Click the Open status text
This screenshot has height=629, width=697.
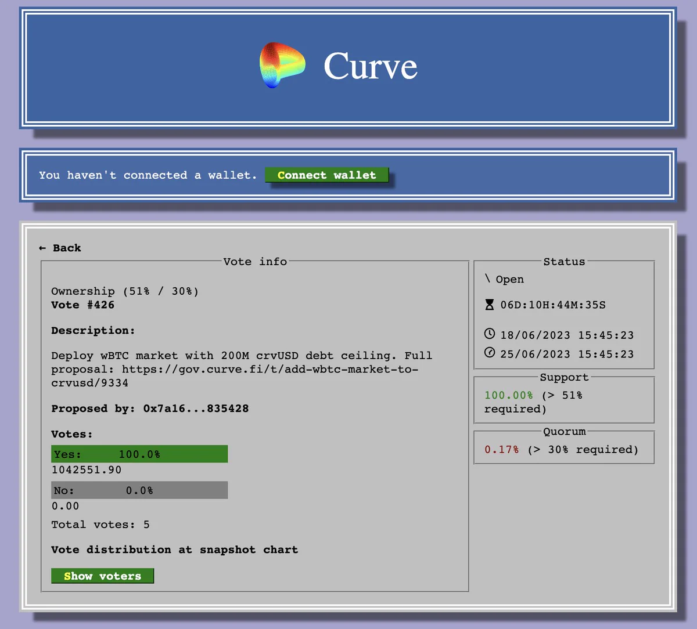click(509, 279)
